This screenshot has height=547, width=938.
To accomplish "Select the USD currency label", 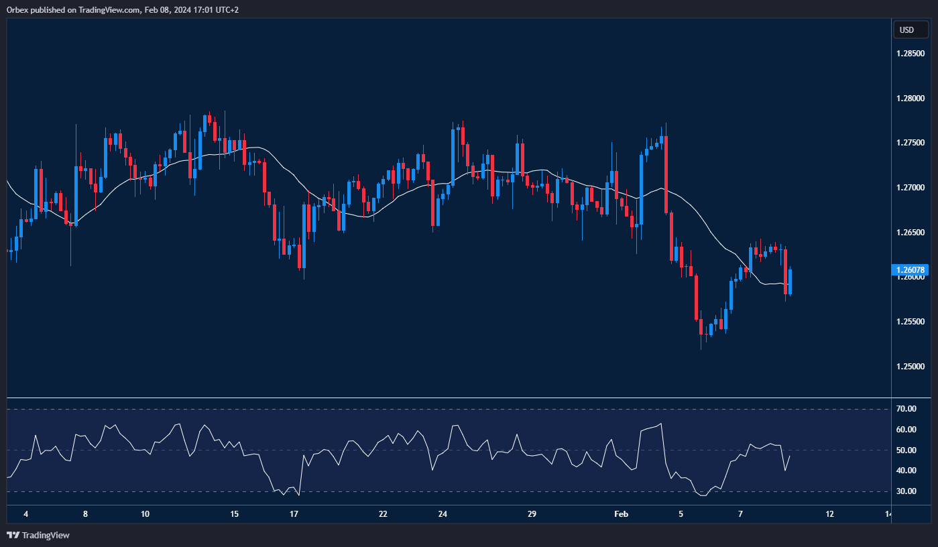I will pos(910,29).
